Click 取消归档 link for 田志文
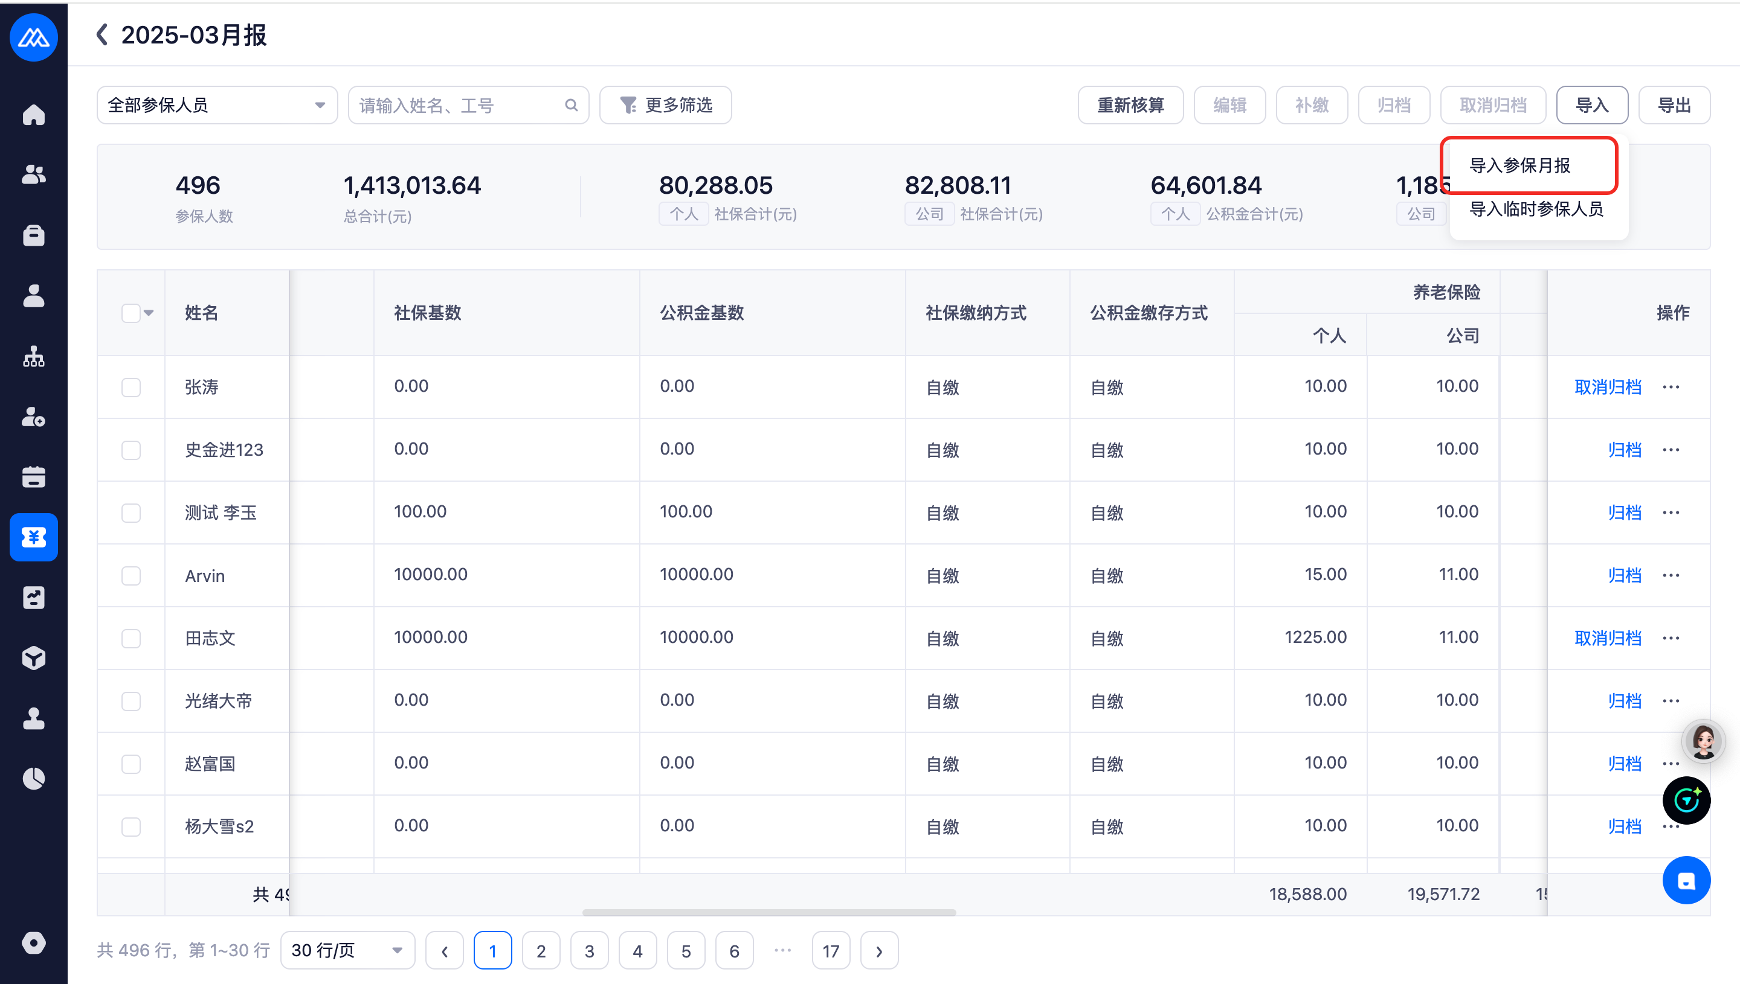Image resolution: width=1740 pixels, height=984 pixels. pos(1608,639)
